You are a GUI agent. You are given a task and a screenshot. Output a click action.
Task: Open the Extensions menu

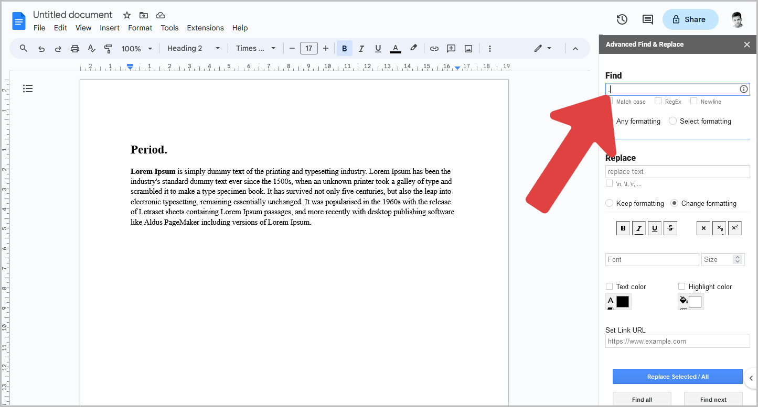pos(205,28)
